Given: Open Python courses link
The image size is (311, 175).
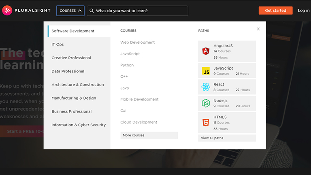Looking at the screenshot, I should [127, 65].
